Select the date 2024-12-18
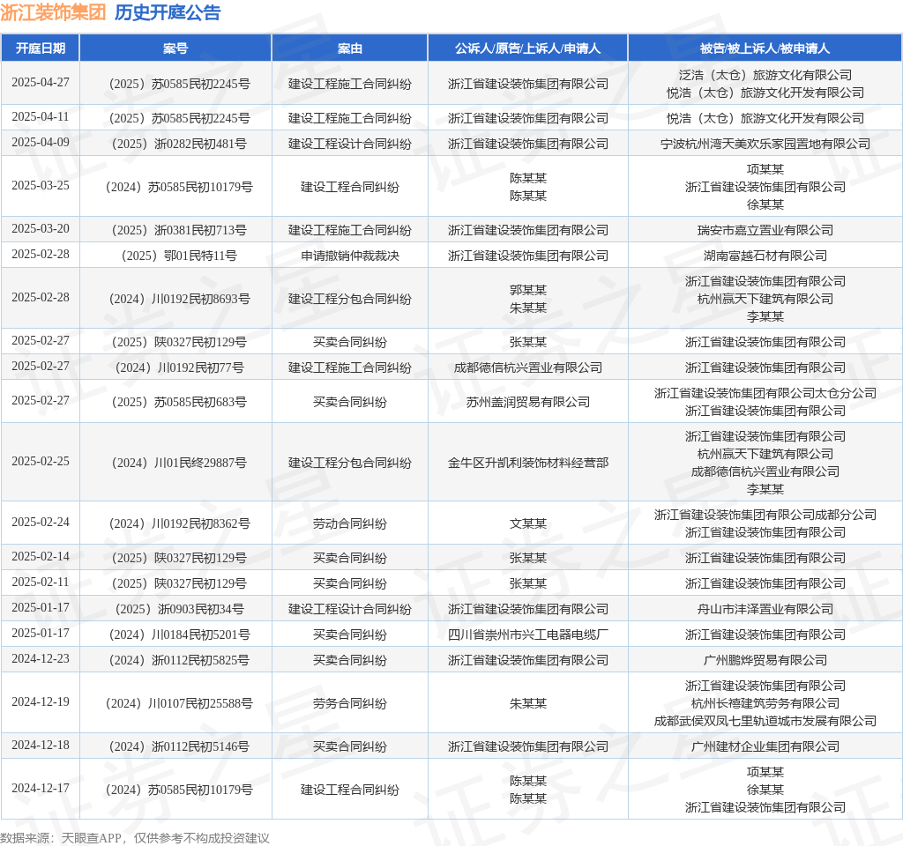 41,746
